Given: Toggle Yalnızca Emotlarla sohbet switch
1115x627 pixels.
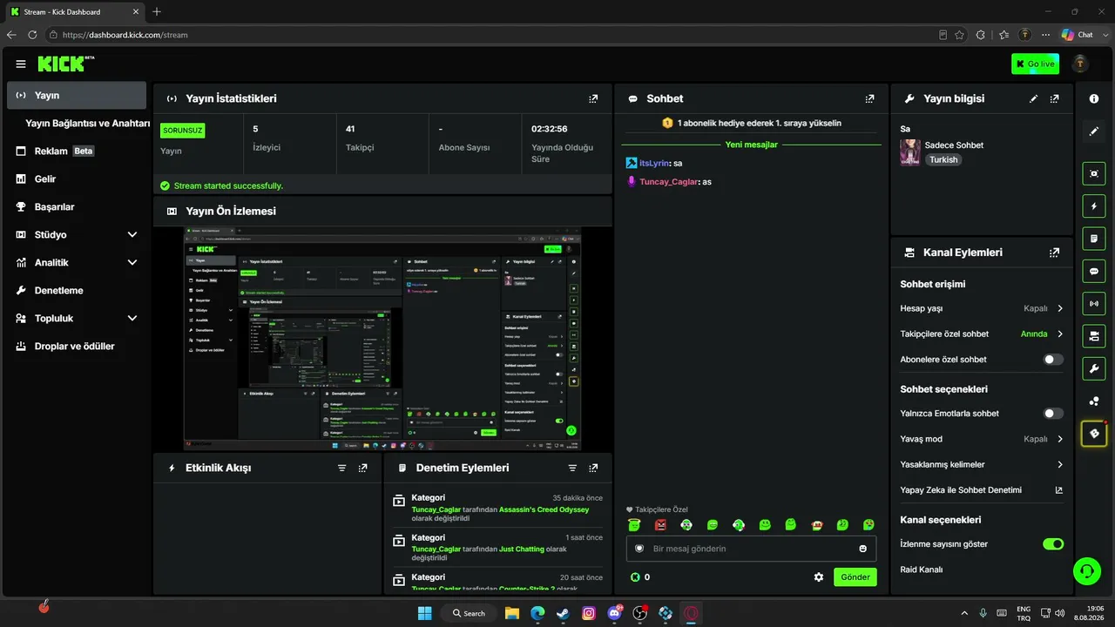Looking at the screenshot, I should [1053, 414].
